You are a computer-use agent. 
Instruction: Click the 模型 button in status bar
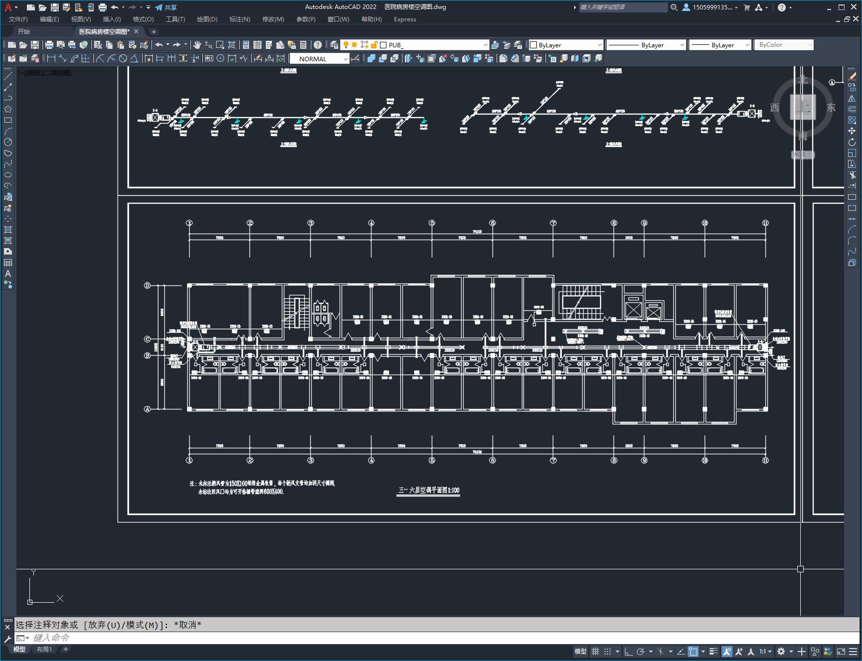point(581,651)
